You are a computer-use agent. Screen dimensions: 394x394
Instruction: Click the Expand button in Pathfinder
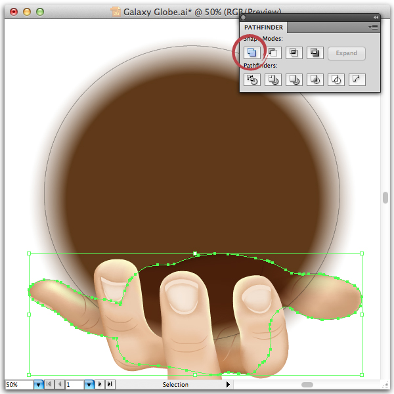pyautogui.click(x=347, y=53)
